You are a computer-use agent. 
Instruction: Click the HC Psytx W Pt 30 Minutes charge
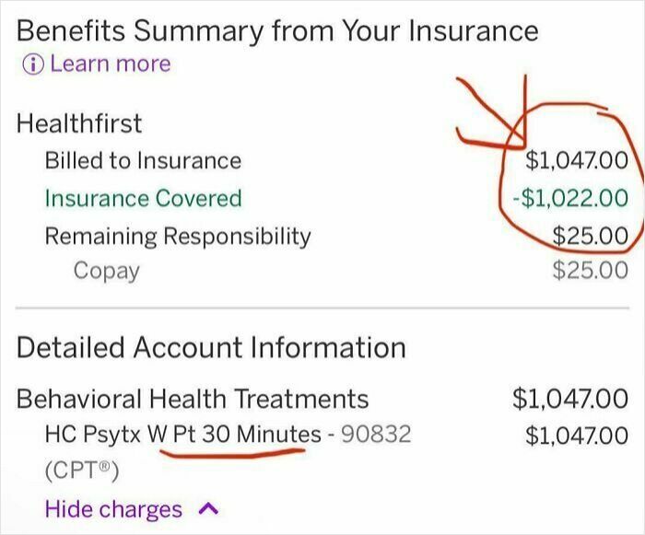(x=182, y=434)
